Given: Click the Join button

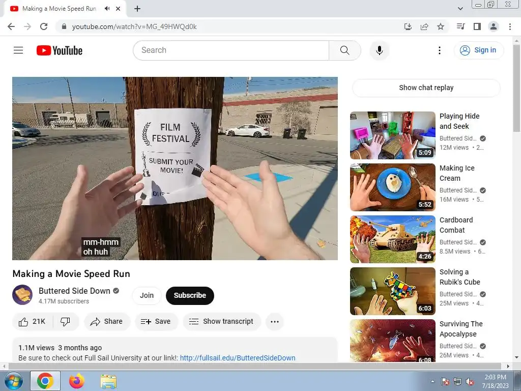Looking at the screenshot, I should [147, 296].
